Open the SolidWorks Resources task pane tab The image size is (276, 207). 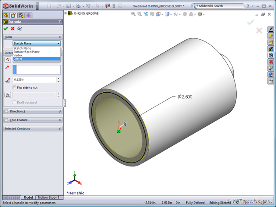(x=271, y=42)
